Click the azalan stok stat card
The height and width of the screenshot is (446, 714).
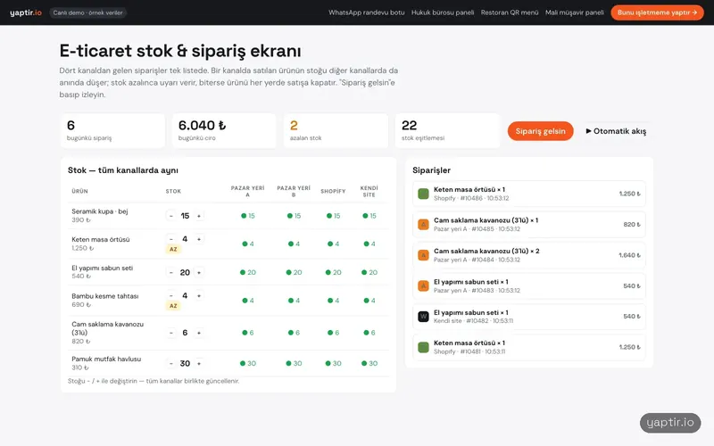click(x=336, y=130)
